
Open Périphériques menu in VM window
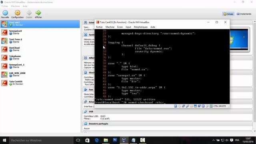pyautogui.click(x=140, y=27)
